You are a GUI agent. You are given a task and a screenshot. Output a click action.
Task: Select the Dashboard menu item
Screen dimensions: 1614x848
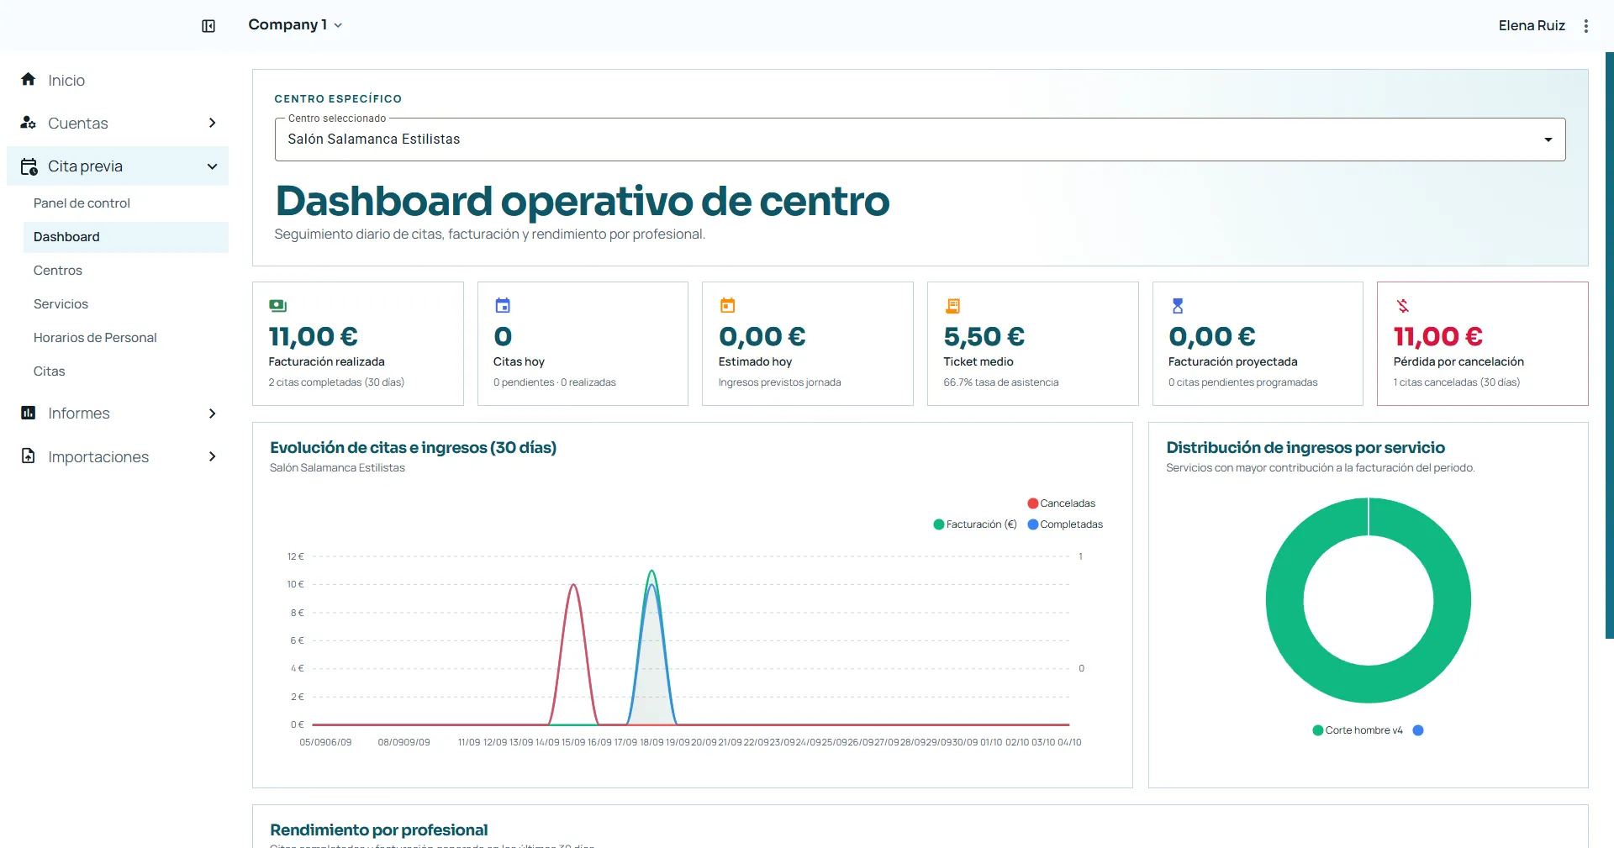point(126,237)
